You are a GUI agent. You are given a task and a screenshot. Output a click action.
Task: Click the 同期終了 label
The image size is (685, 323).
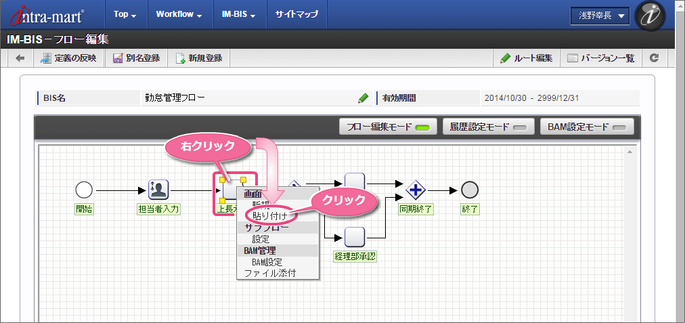click(x=416, y=209)
